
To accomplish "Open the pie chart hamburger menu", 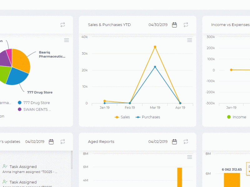I will (67, 40).
